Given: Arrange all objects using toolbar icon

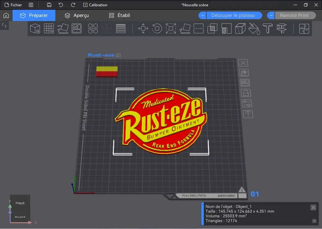Looking at the screenshot, I should coord(77,28).
